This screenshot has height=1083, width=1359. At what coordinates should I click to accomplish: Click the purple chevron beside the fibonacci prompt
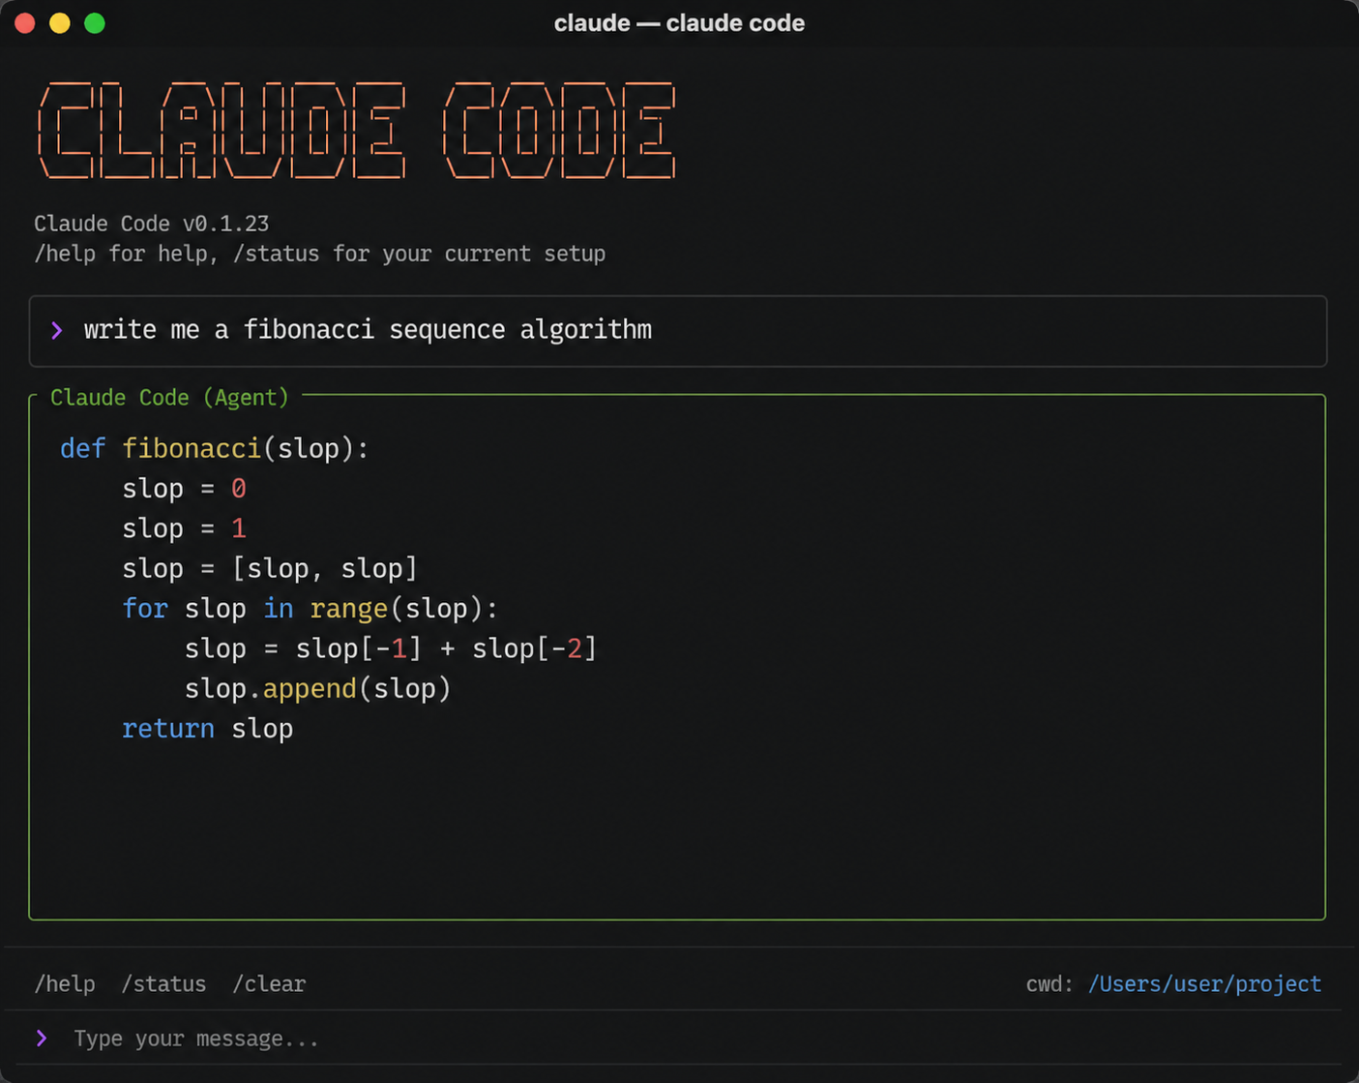pos(57,331)
